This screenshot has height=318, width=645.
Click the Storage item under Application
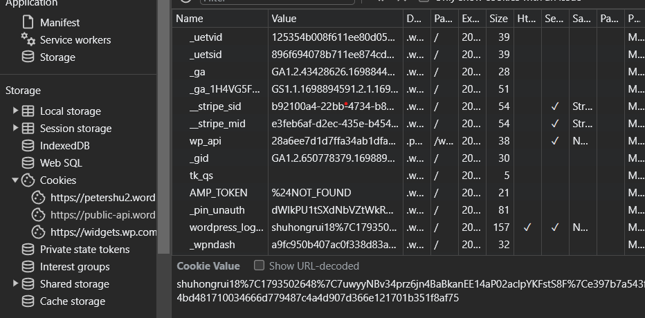[57, 57]
